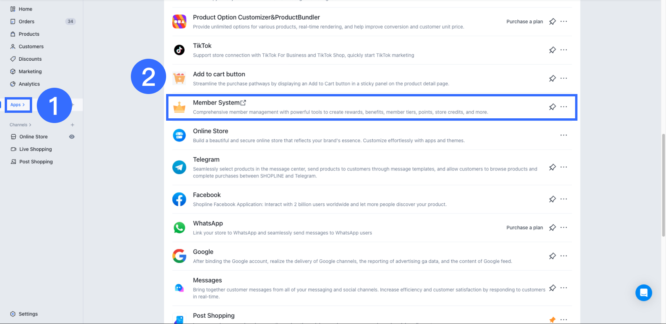
Task: Open the live chat support bubble
Action: [643, 292]
